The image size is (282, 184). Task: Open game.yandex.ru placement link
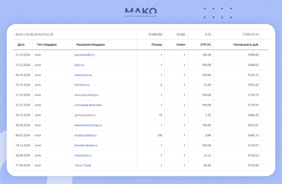(x=85, y=115)
